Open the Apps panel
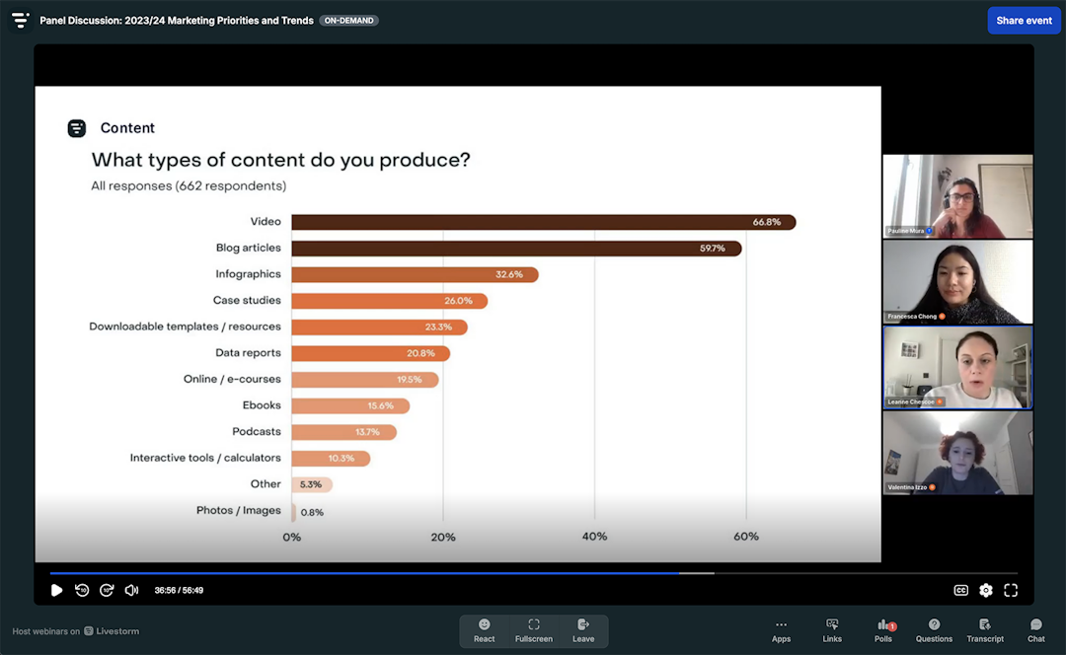1066x655 pixels. point(781,630)
